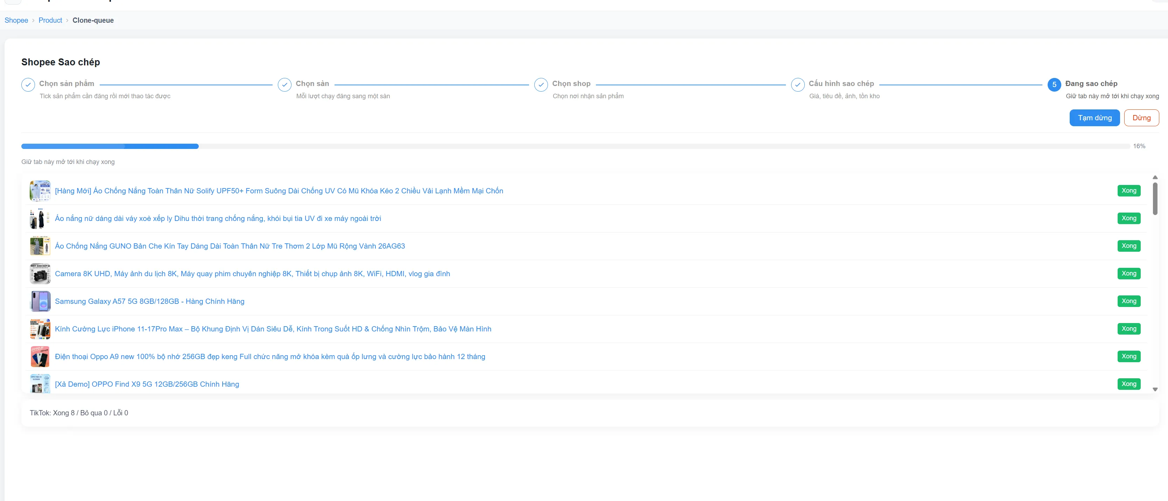Click the Clone-queue breadcrumb text
This screenshot has height=501, width=1168.
[93, 20]
